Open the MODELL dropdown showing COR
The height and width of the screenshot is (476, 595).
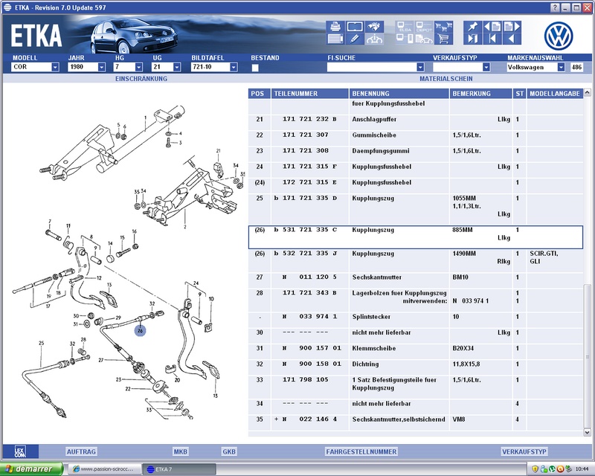tap(55, 67)
